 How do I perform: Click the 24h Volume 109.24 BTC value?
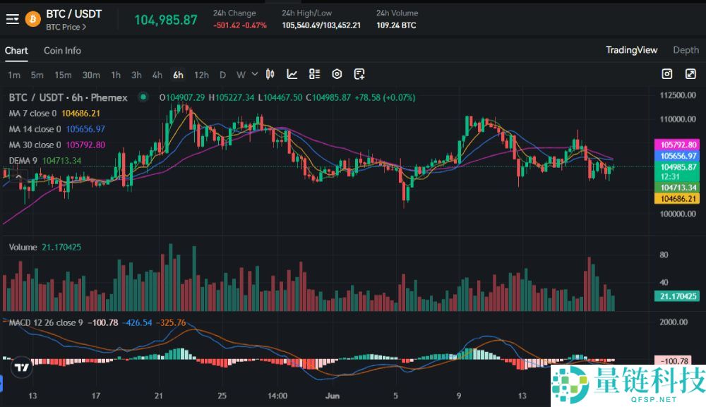click(396, 25)
